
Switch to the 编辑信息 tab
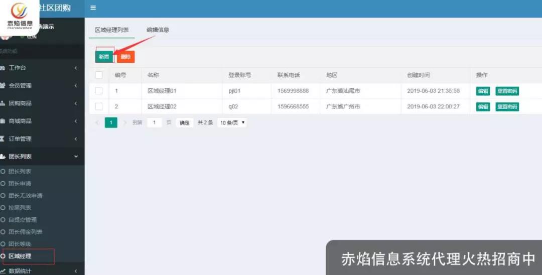pyautogui.click(x=158, y=30)
